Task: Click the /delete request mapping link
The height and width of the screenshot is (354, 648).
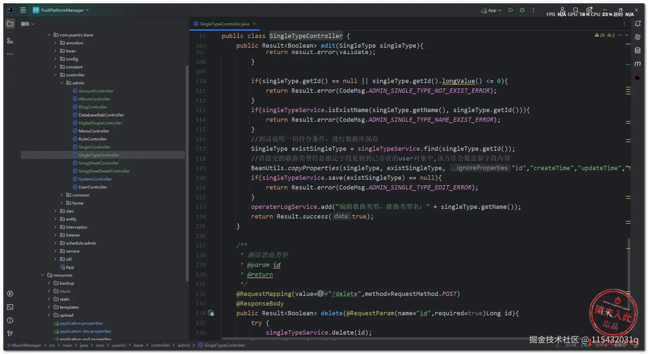Action: pyautogui.click(x=345, y=294)
